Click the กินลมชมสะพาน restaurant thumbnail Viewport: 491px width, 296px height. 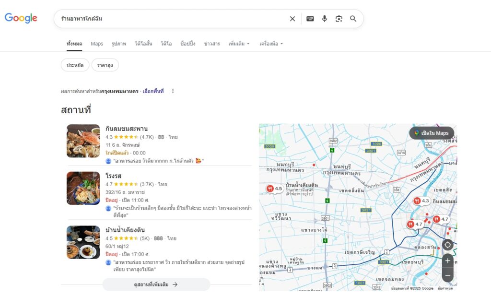tap(83, 141)
